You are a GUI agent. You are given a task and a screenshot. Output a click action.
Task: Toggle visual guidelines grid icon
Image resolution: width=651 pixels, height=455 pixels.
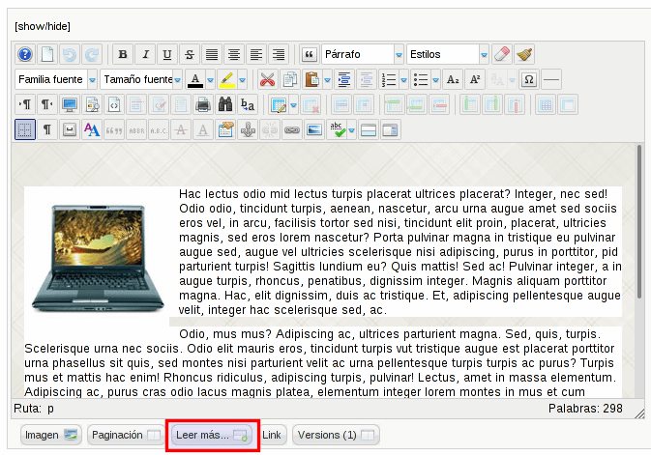[25, 129]
